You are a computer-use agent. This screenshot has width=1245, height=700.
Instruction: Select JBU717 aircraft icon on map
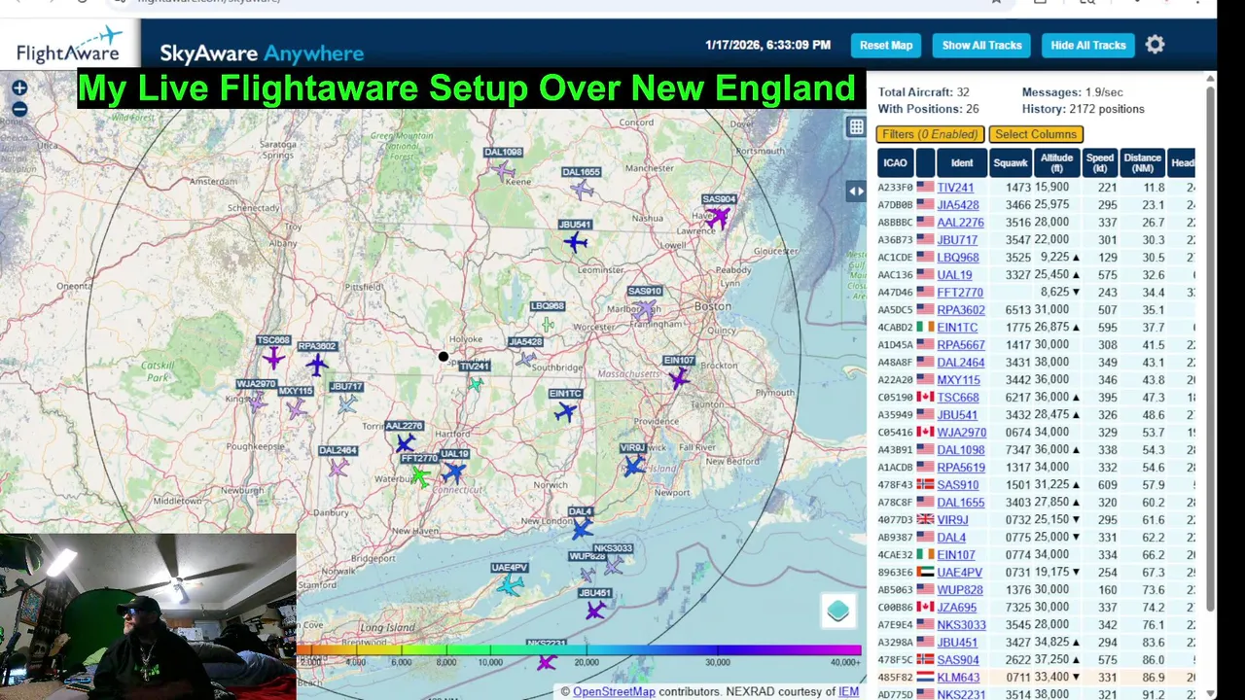point(346,404)
